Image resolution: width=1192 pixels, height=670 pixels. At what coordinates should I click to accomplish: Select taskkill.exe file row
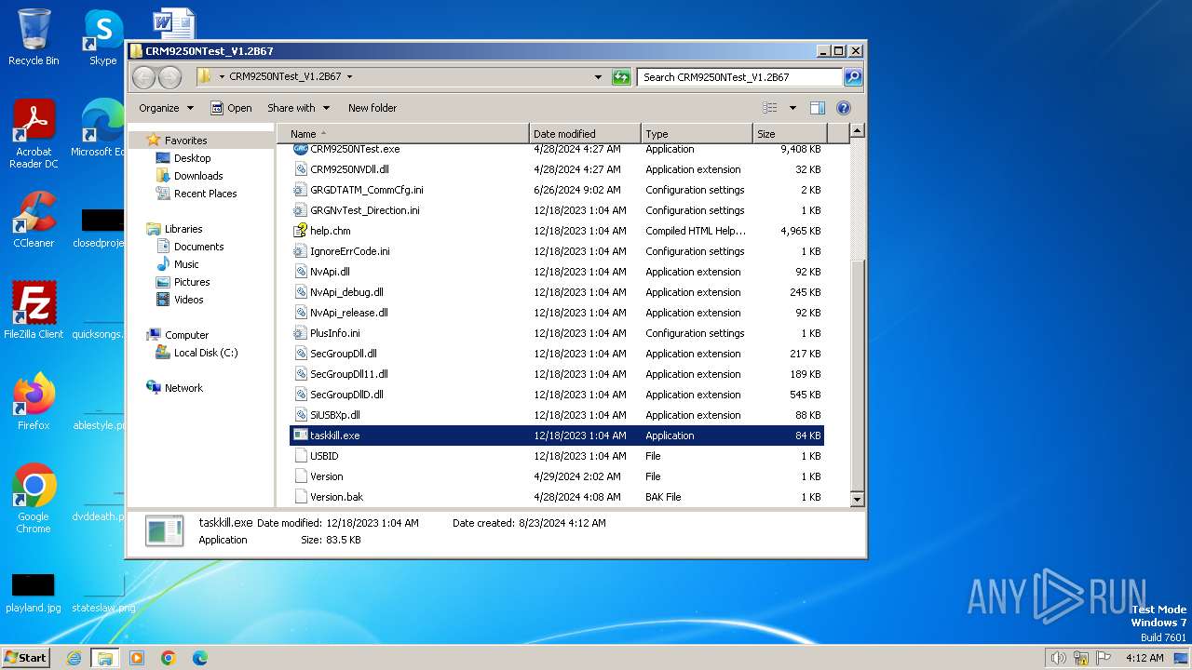coord(557,435)
